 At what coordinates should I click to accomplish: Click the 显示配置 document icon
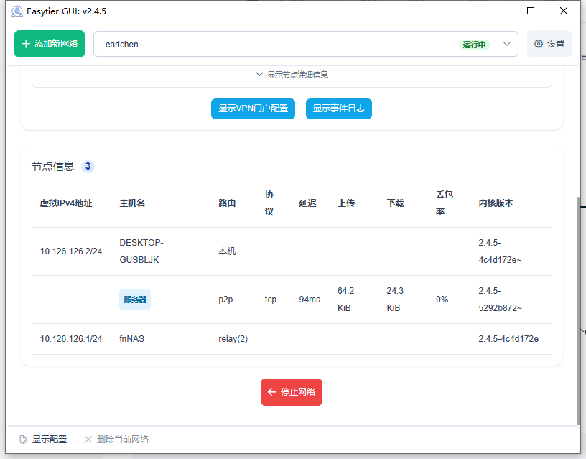tap(24, 439)
